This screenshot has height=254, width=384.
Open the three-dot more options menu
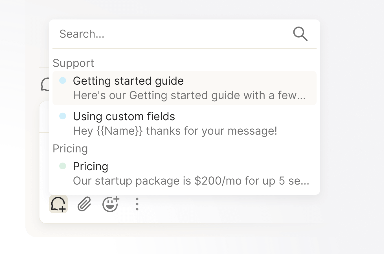pos(137,204)
